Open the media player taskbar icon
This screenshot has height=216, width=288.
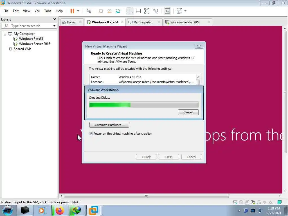42,211
